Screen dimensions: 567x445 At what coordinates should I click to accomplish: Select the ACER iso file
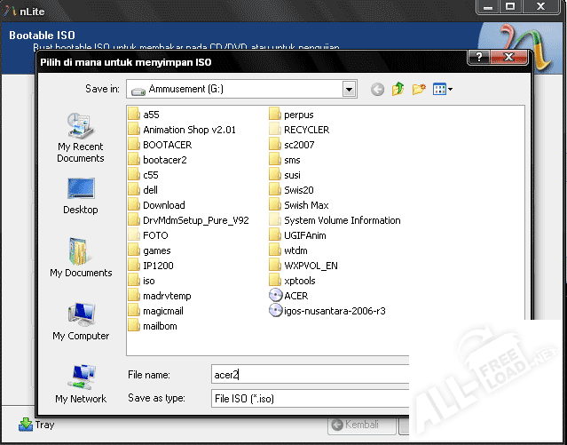[x=295, y=296]
